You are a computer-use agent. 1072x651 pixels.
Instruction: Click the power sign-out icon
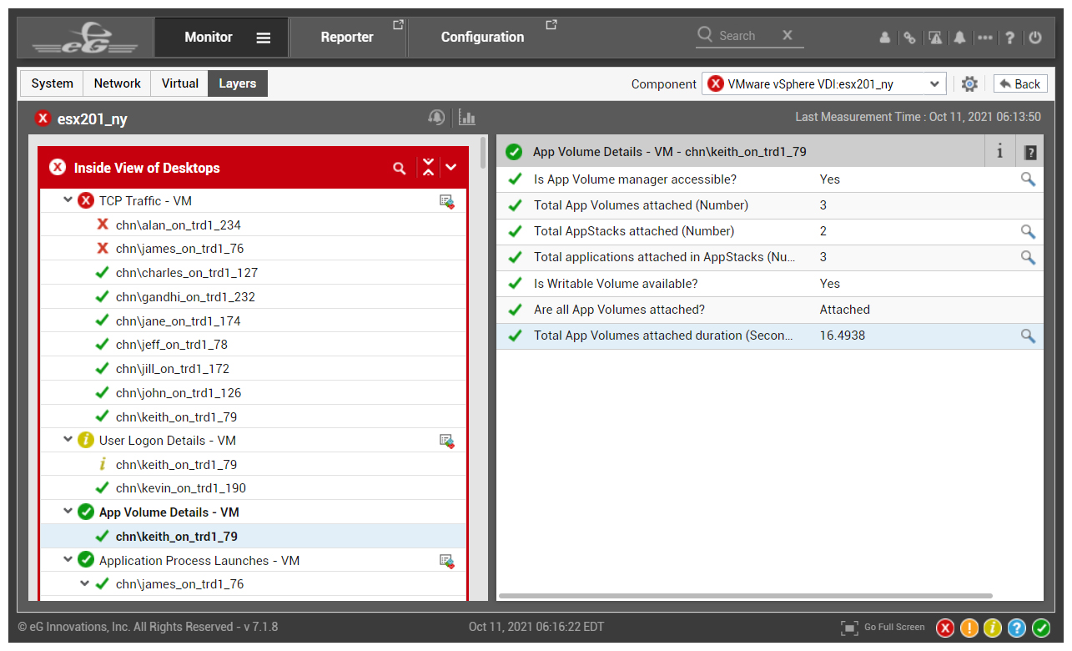click(1035, 38)
